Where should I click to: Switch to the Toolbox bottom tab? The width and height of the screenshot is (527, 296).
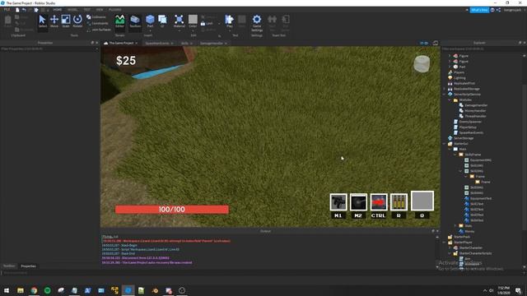(x=9, y=266)
